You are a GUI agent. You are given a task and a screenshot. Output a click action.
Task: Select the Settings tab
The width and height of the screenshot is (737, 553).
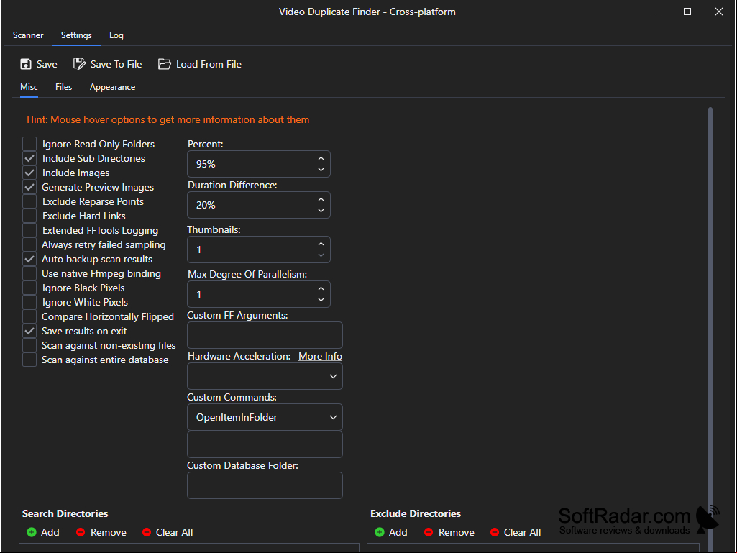pos(76,35)
